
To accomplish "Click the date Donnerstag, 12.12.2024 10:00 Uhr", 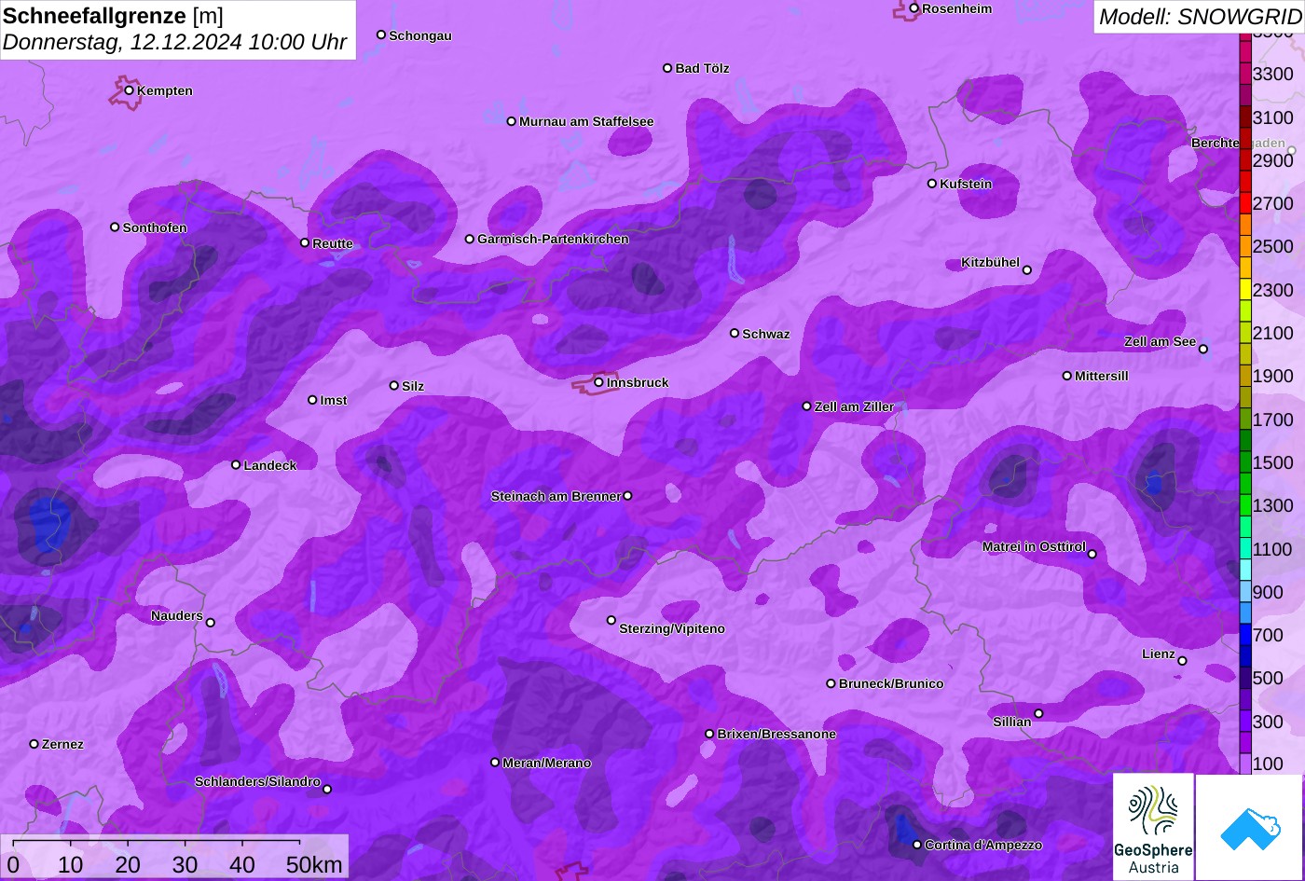I will (175, 42).
